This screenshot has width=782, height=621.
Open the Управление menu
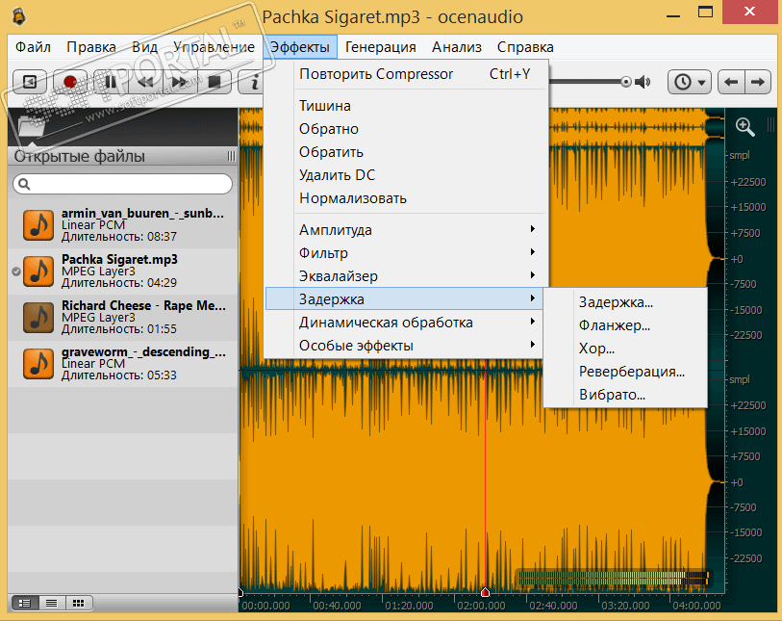(214, 47)
